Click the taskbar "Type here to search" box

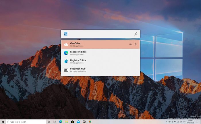[x=26, y=122]
